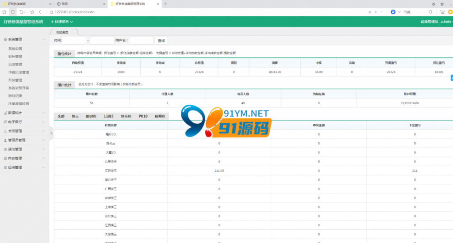Image resolution: width=453 pixels, height=243 pixels.
Task: Click the 电子银行 list icon
Action: (5, 122)
